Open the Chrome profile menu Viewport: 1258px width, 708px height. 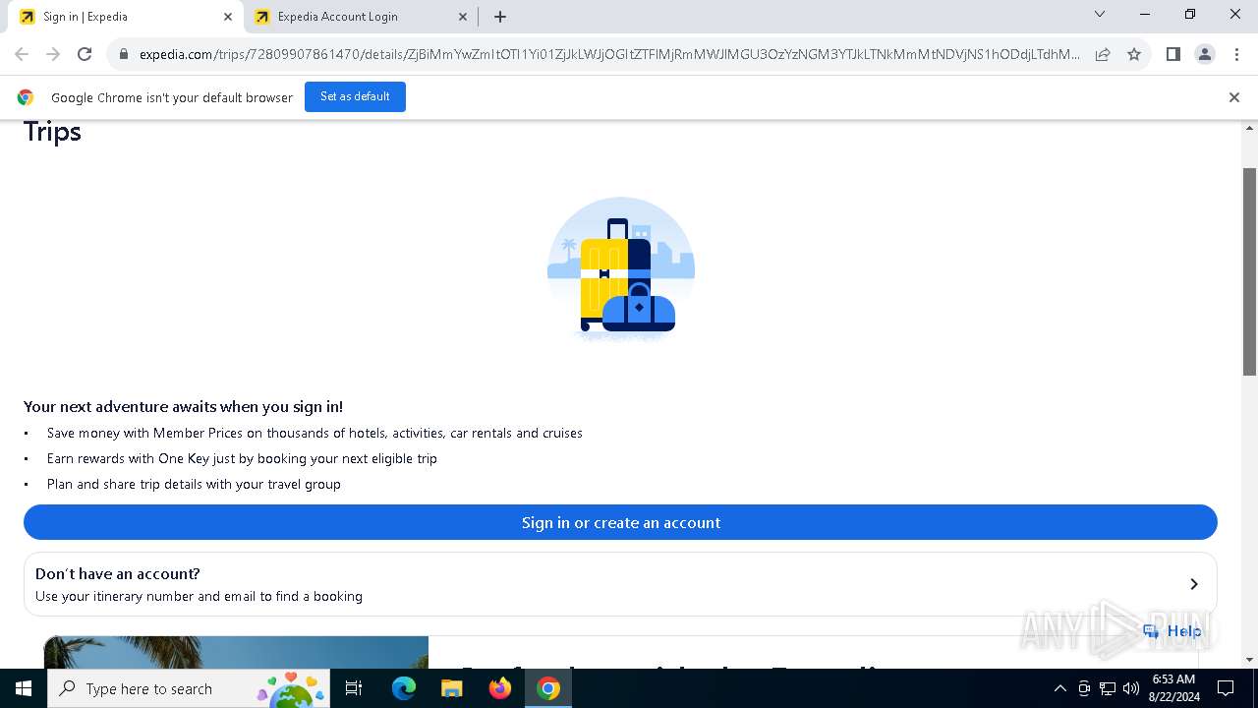coord(1205,54)
